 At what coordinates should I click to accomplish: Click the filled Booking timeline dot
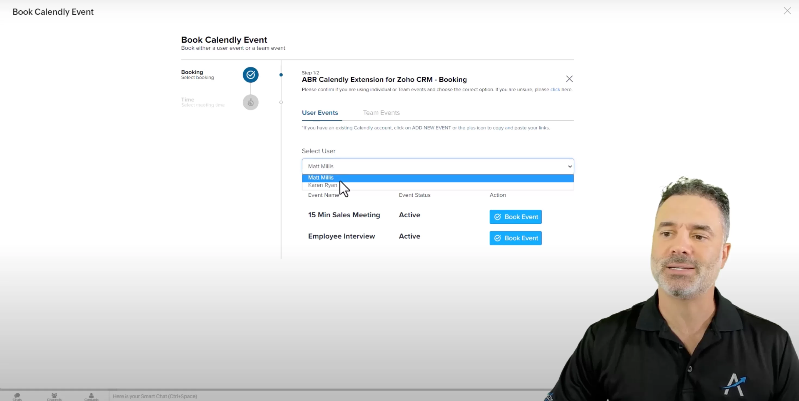tap(281, 75)
